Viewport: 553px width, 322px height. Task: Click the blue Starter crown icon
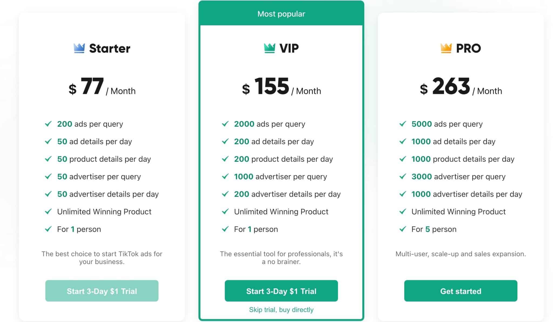tap(79, 48)
